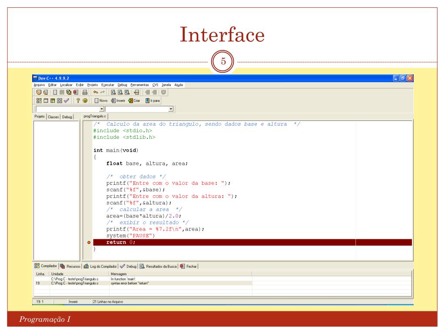Open the Exibir menu
Screen dimensions: 445x334
pyautogui.click(x=80, y=85)
